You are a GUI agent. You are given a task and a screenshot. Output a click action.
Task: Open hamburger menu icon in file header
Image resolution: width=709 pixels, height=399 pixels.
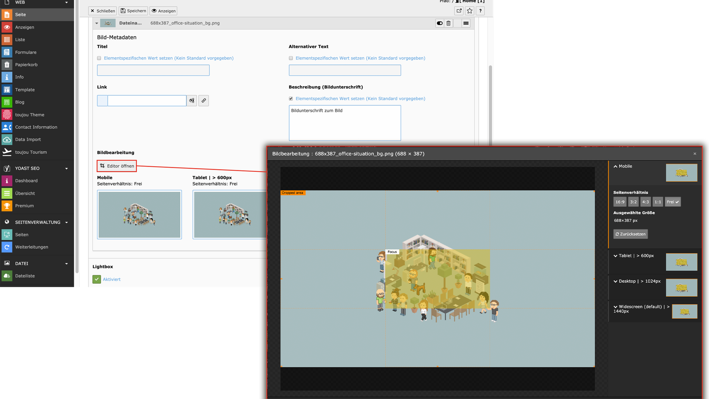click(466, 23)
